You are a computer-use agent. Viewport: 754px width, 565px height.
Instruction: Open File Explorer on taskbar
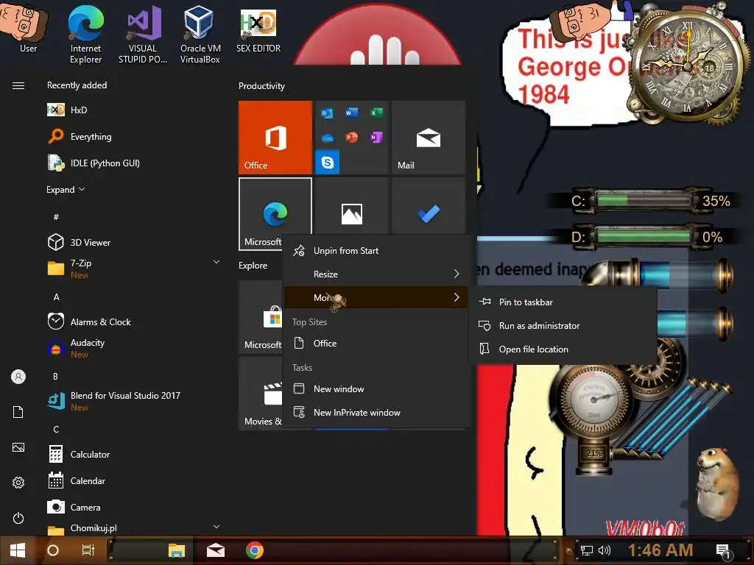pyautogui.click(x=177, y=550)
